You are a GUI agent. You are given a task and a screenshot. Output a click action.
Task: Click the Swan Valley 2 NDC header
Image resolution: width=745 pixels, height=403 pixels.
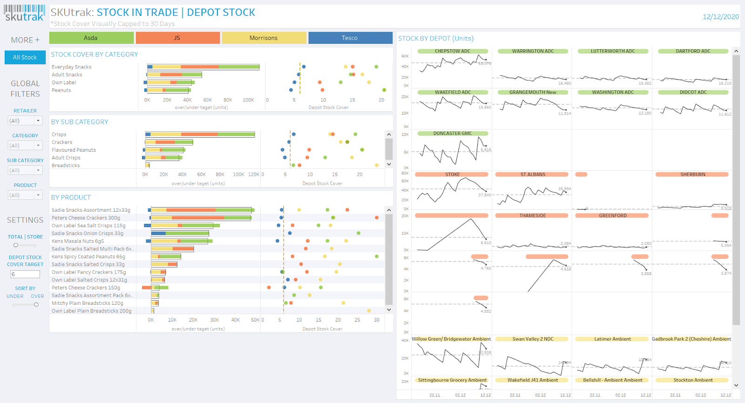533,339
